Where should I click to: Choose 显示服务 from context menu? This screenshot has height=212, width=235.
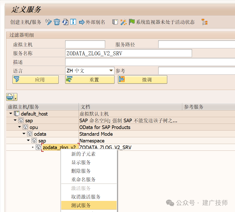coord(89,162)
